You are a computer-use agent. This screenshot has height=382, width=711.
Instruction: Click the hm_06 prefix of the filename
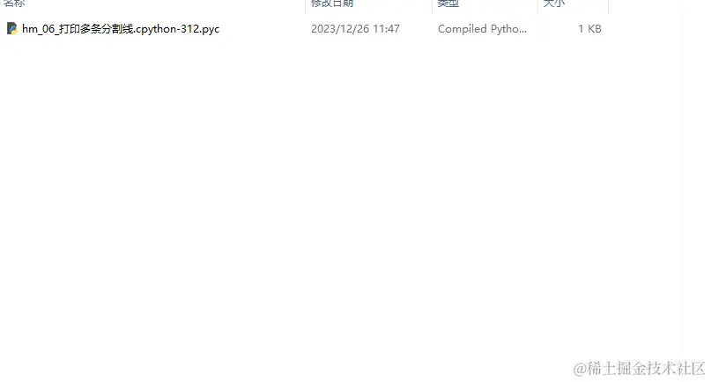38,29
